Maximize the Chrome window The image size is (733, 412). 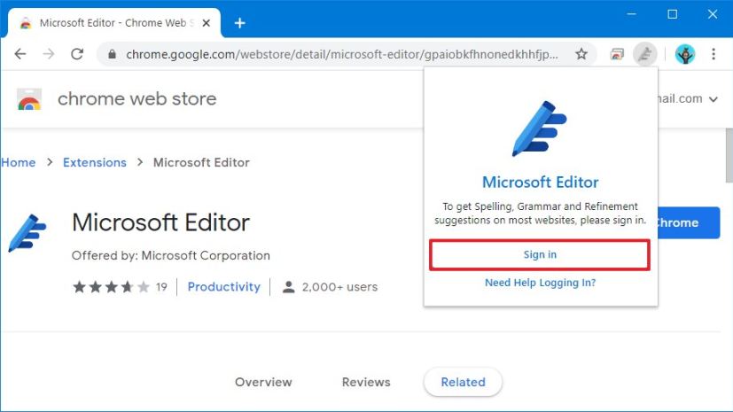(x=672, y=14)
